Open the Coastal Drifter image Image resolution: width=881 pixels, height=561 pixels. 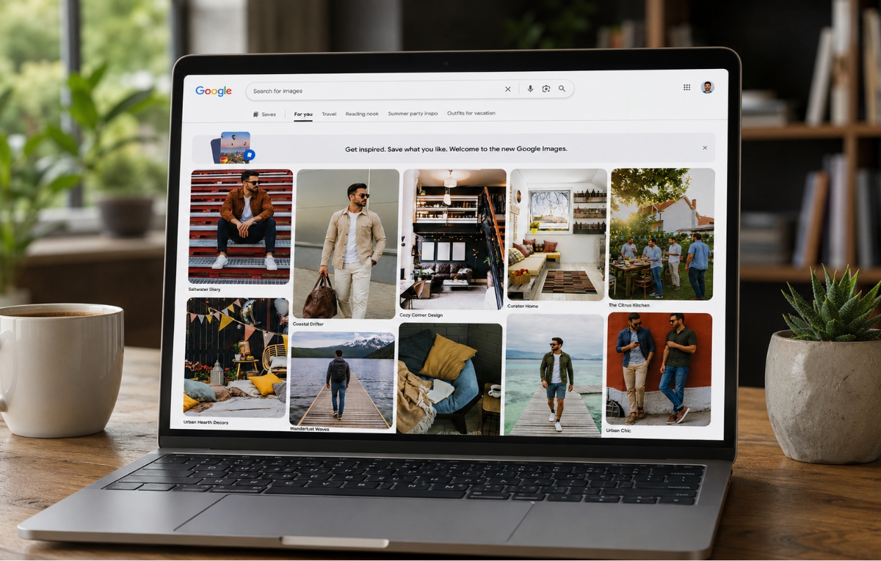(x=346, y=243)
